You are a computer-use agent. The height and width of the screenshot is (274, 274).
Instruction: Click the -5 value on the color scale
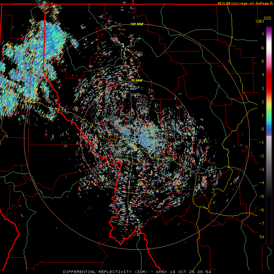tap(262, 197)
